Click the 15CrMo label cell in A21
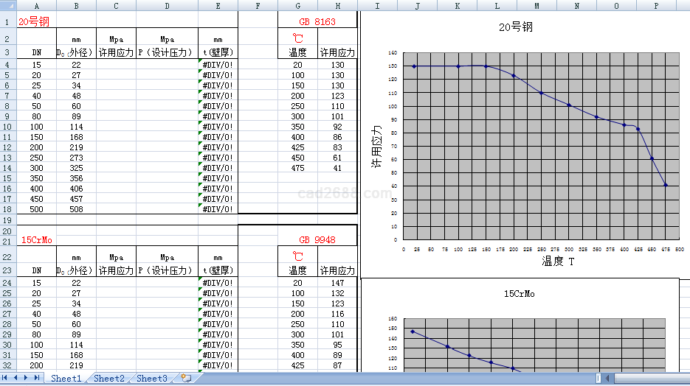 [x=37, y=240]
